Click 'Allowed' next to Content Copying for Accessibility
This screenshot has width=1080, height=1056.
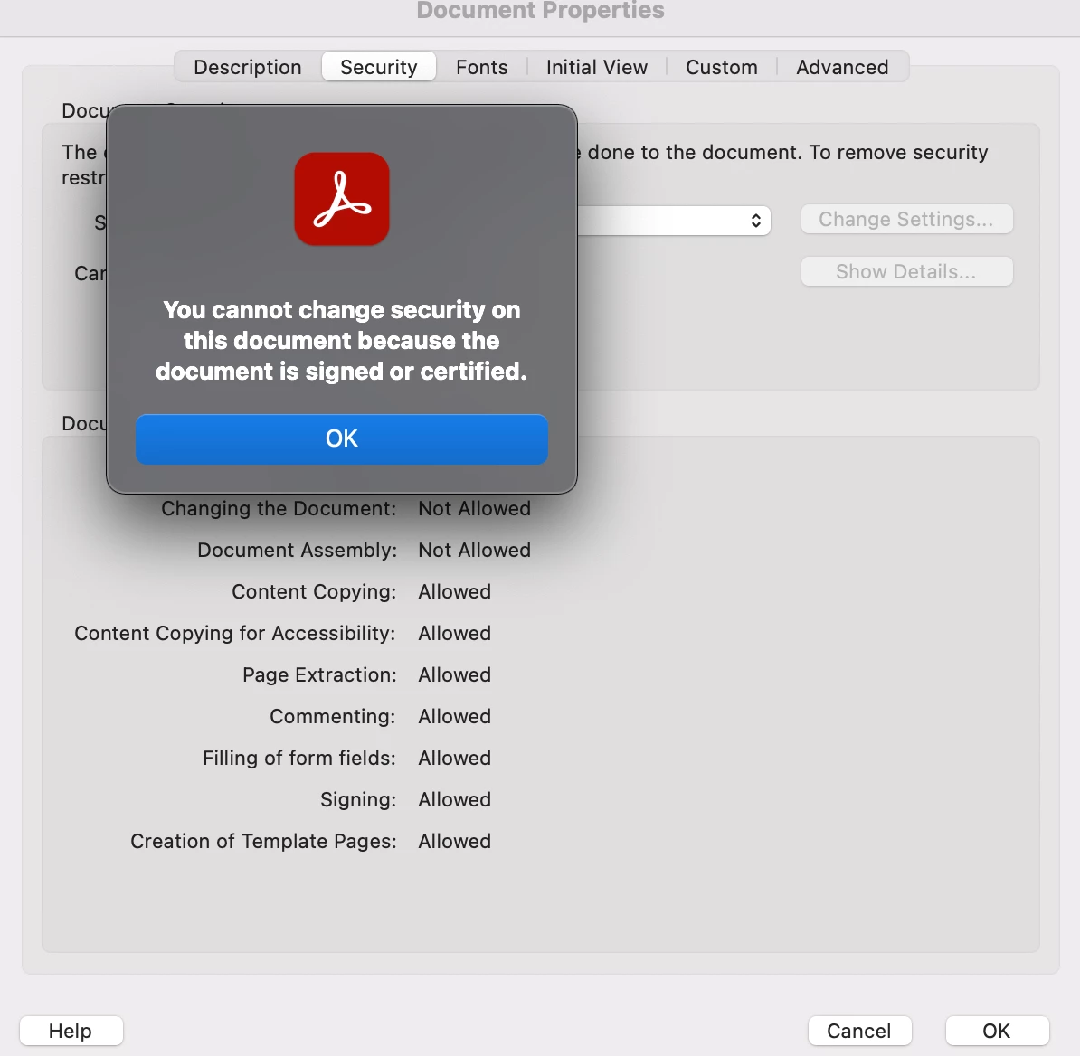pos(455,633)
